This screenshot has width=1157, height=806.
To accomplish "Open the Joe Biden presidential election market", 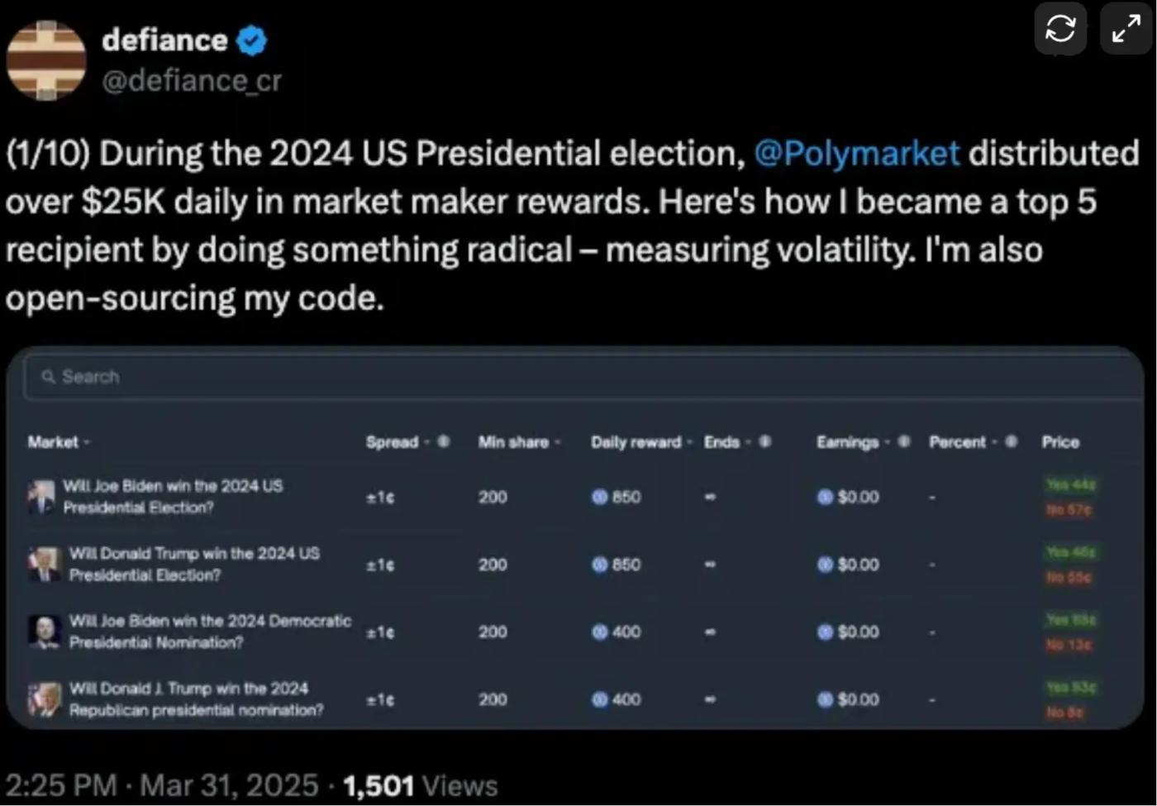I will (x=173, y=497).
